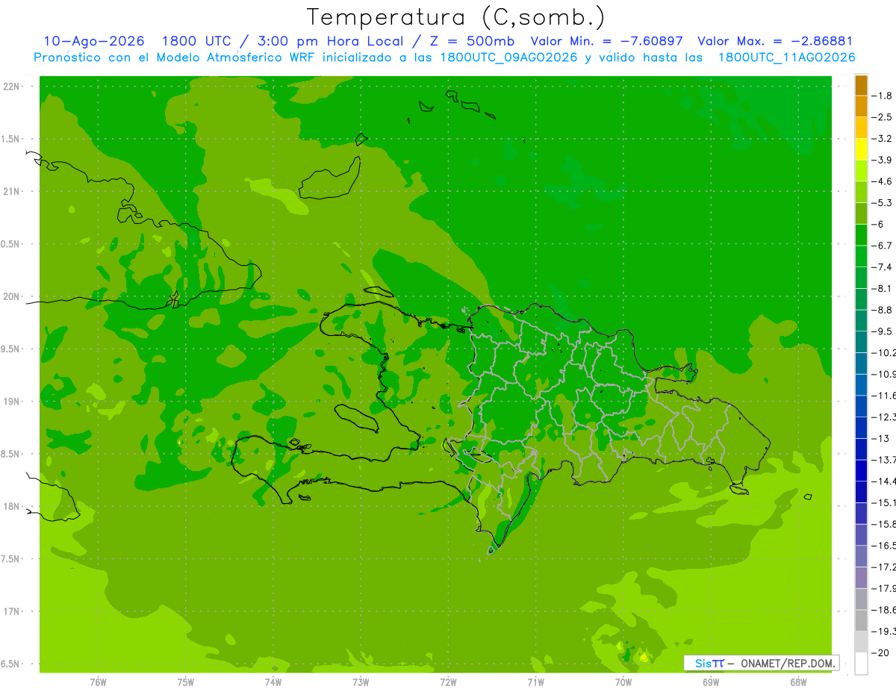Click the blue swatch between -11.6 and -12.3
This screenshot has width=896, height=692.
[861, 406]
